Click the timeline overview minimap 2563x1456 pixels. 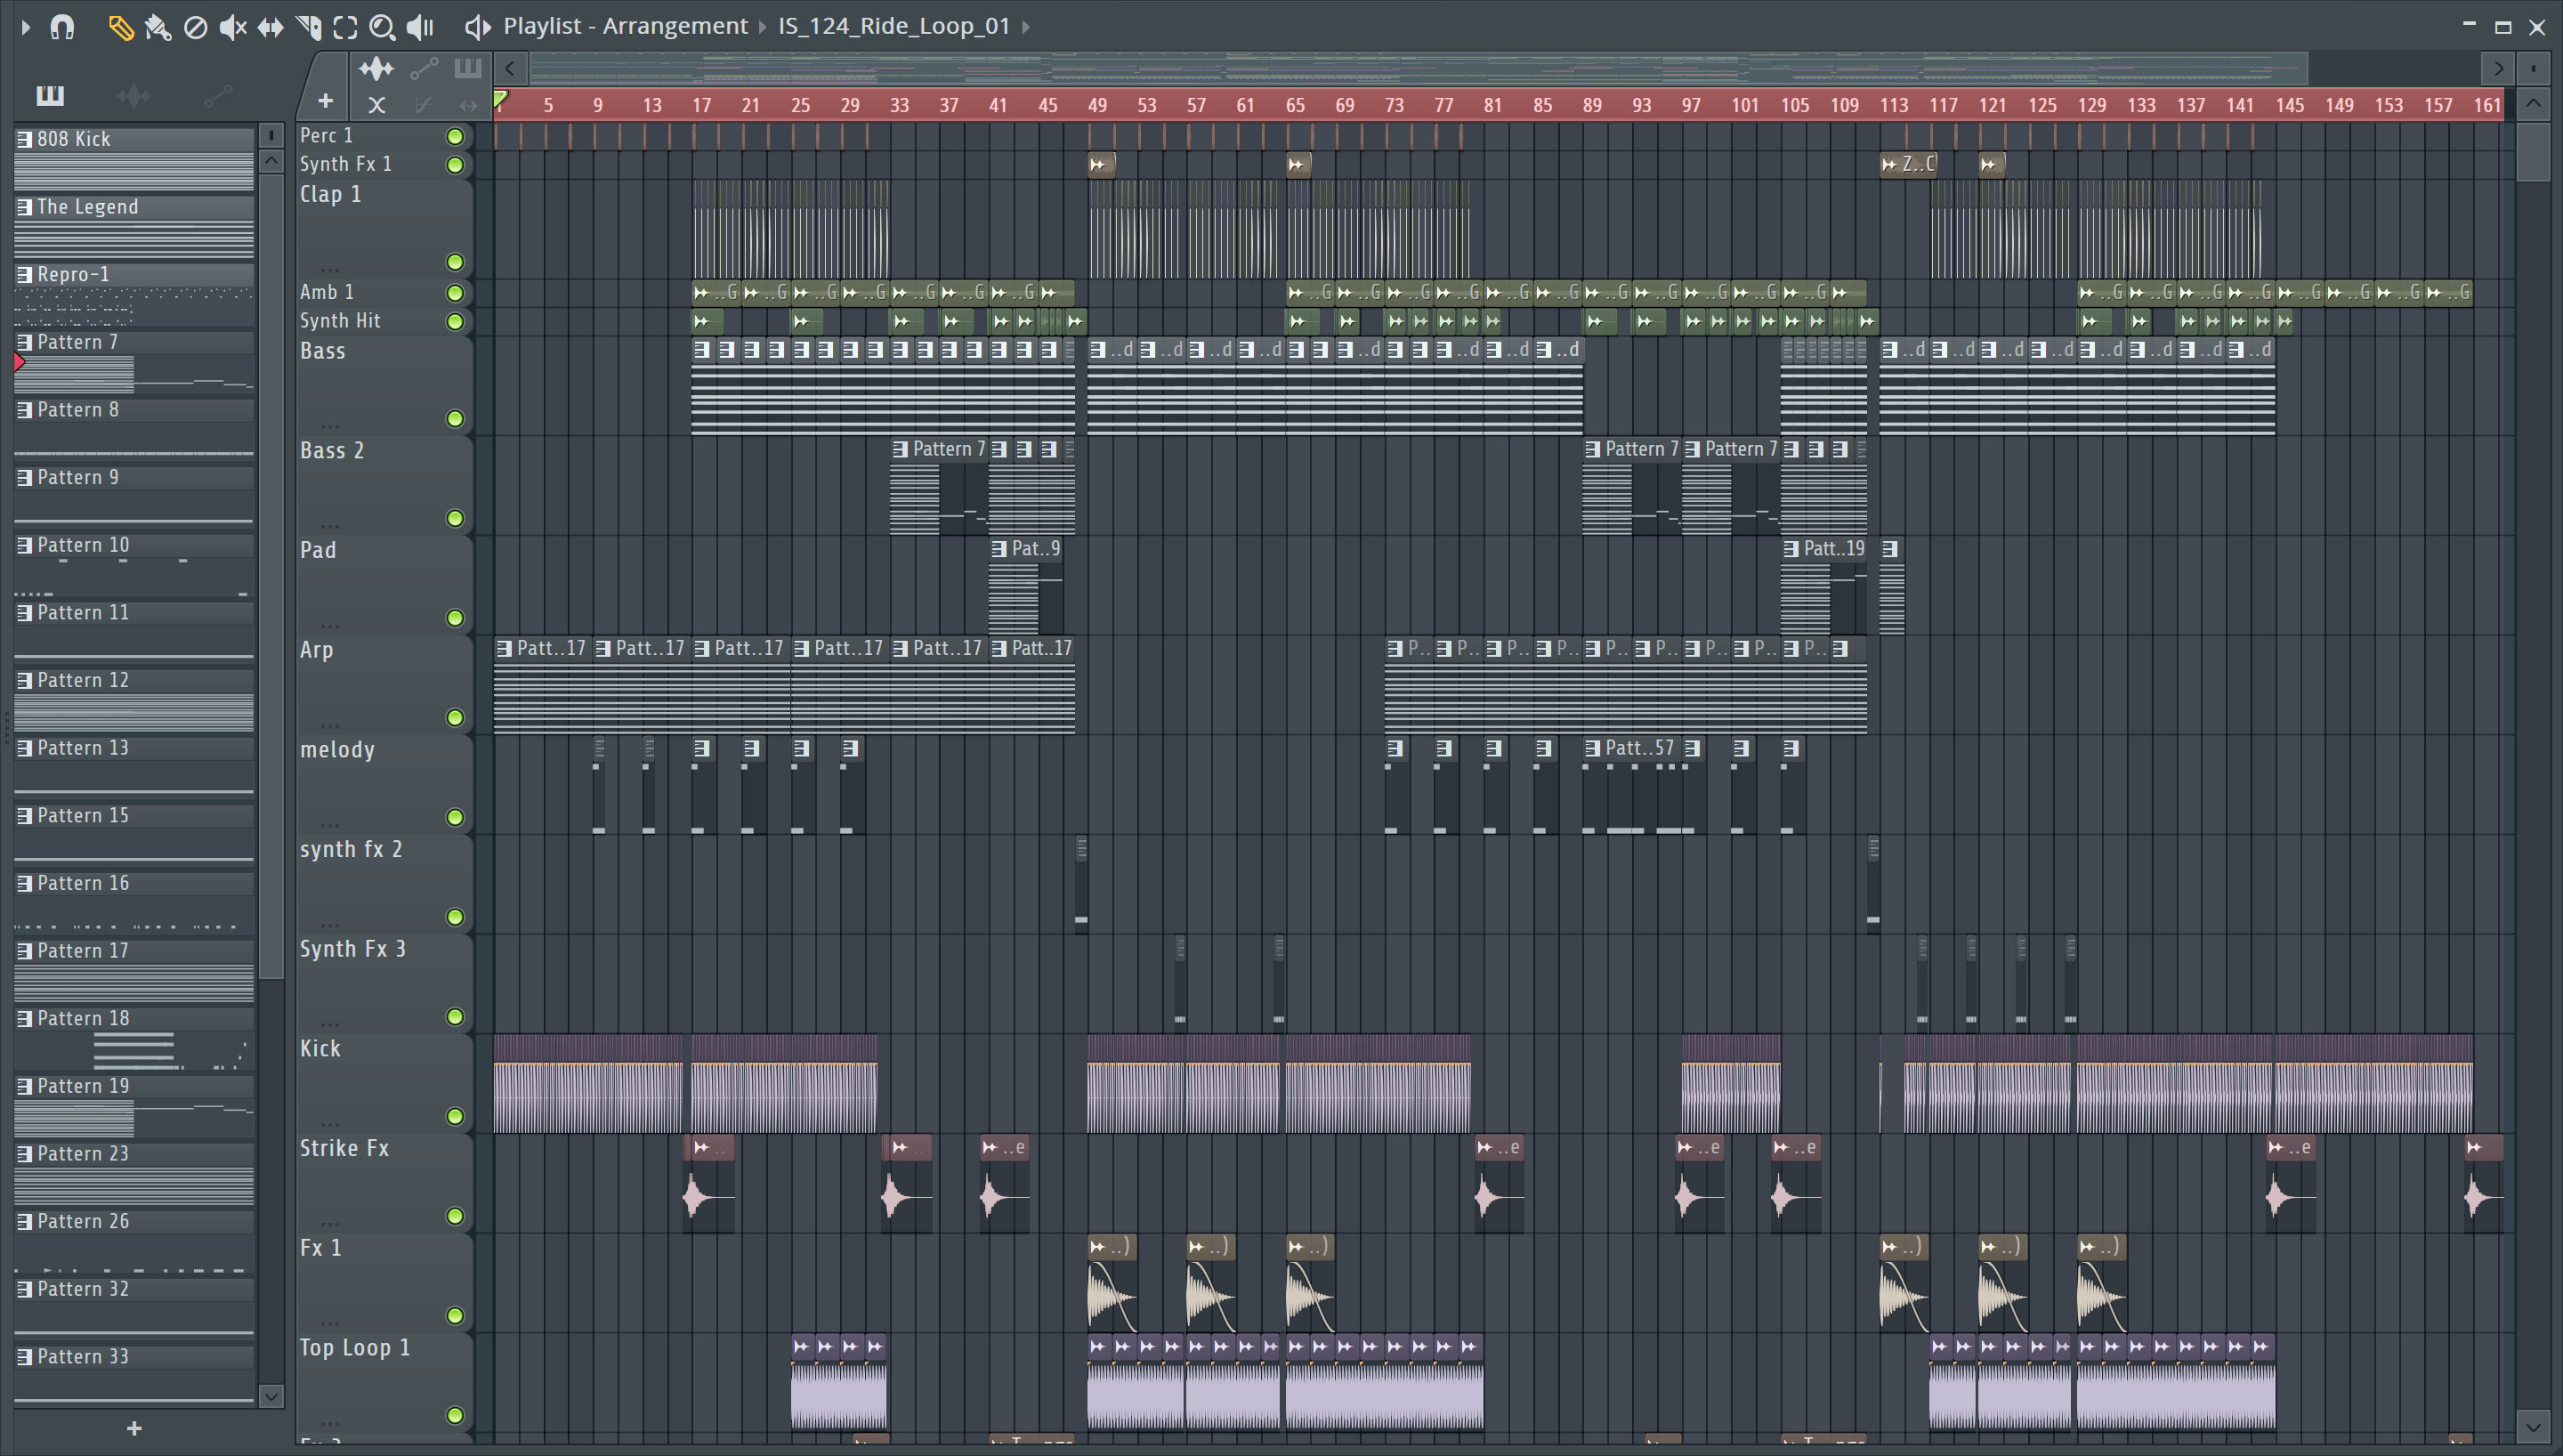coord(1418,68)
